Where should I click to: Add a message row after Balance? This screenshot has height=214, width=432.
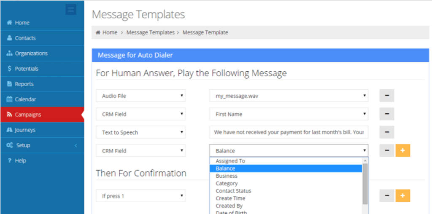pos(403,150)
